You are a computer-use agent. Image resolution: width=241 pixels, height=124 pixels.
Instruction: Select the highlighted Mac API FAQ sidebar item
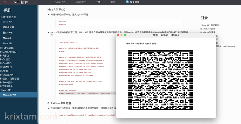[x=18, y=95]
